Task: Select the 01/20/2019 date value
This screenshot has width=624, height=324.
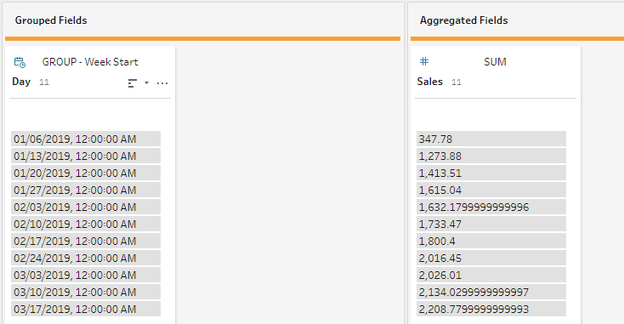Action: (x=86, y=173)
